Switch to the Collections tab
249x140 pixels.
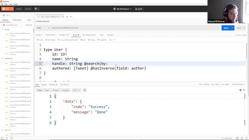tap(17, 20)
